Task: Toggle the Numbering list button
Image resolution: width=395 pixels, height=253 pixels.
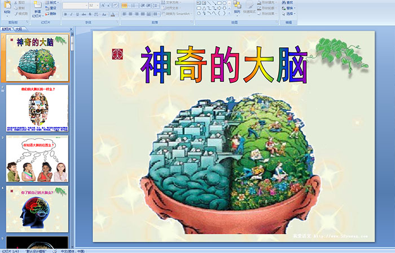Action: pos(134,5)
